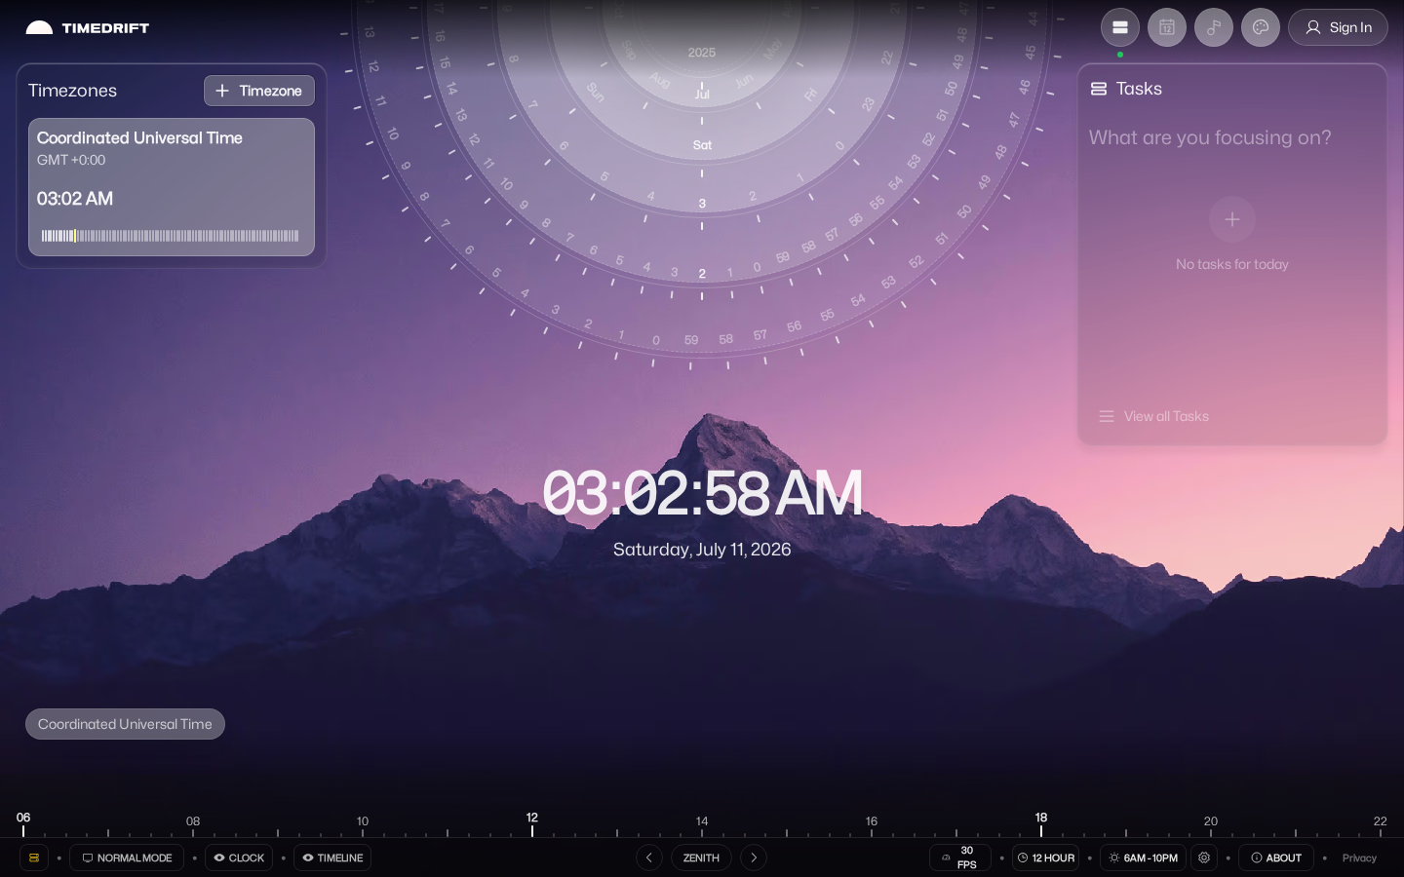Viewport: 1404px width, 877px height.
Task: Click the Timezones panel heading
Action: 72,91
